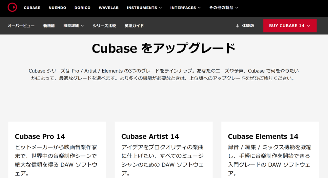Click the download arrow icon beside 体験版

[x=237, y=26]
